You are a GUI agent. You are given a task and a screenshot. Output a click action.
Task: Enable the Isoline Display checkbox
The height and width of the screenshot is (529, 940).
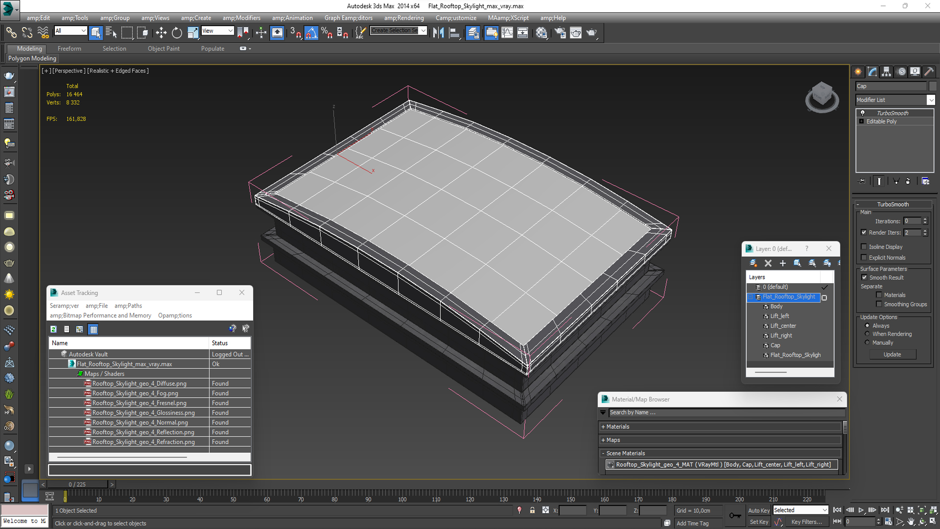point(864,247)
